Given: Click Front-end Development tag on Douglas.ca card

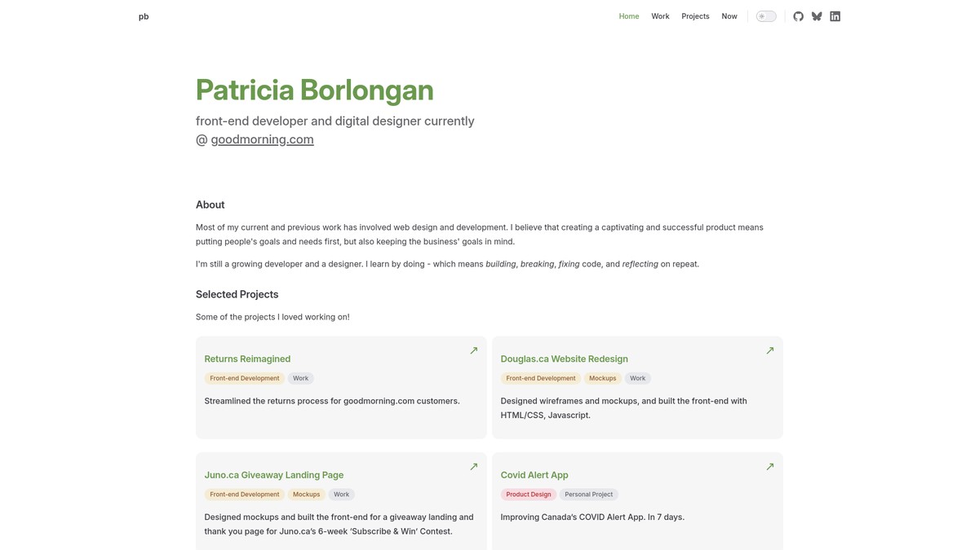Looking at the screenshot, I should click(540, 378).
